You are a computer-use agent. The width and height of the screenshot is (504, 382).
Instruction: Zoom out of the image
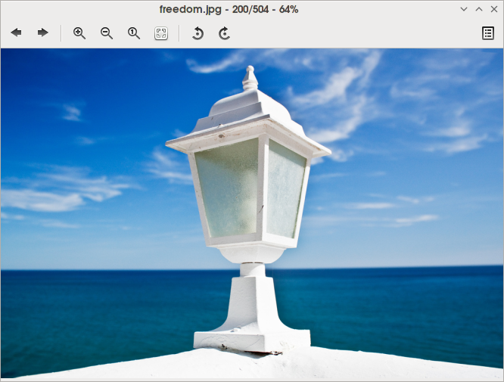point(107,33)
